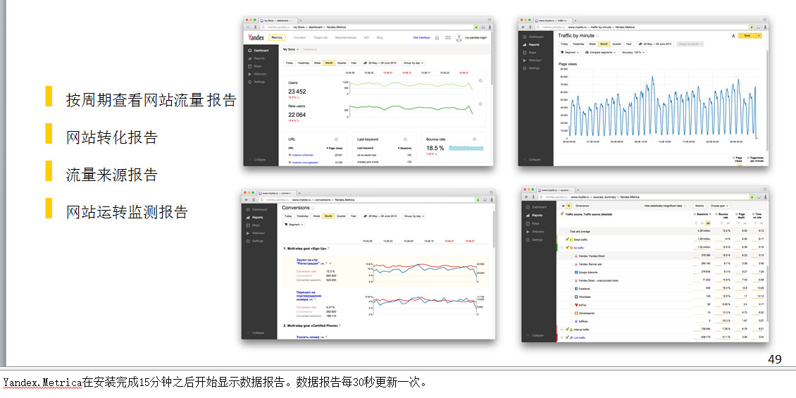Viewport: 796px width, 398px height.
Task: Open the My Store counter dropdown
Action: pyautogui.click(x=291, y=49)
